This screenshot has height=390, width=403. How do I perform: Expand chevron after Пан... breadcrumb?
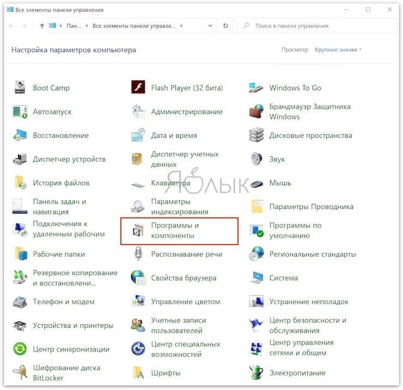[x=87, y=26]
